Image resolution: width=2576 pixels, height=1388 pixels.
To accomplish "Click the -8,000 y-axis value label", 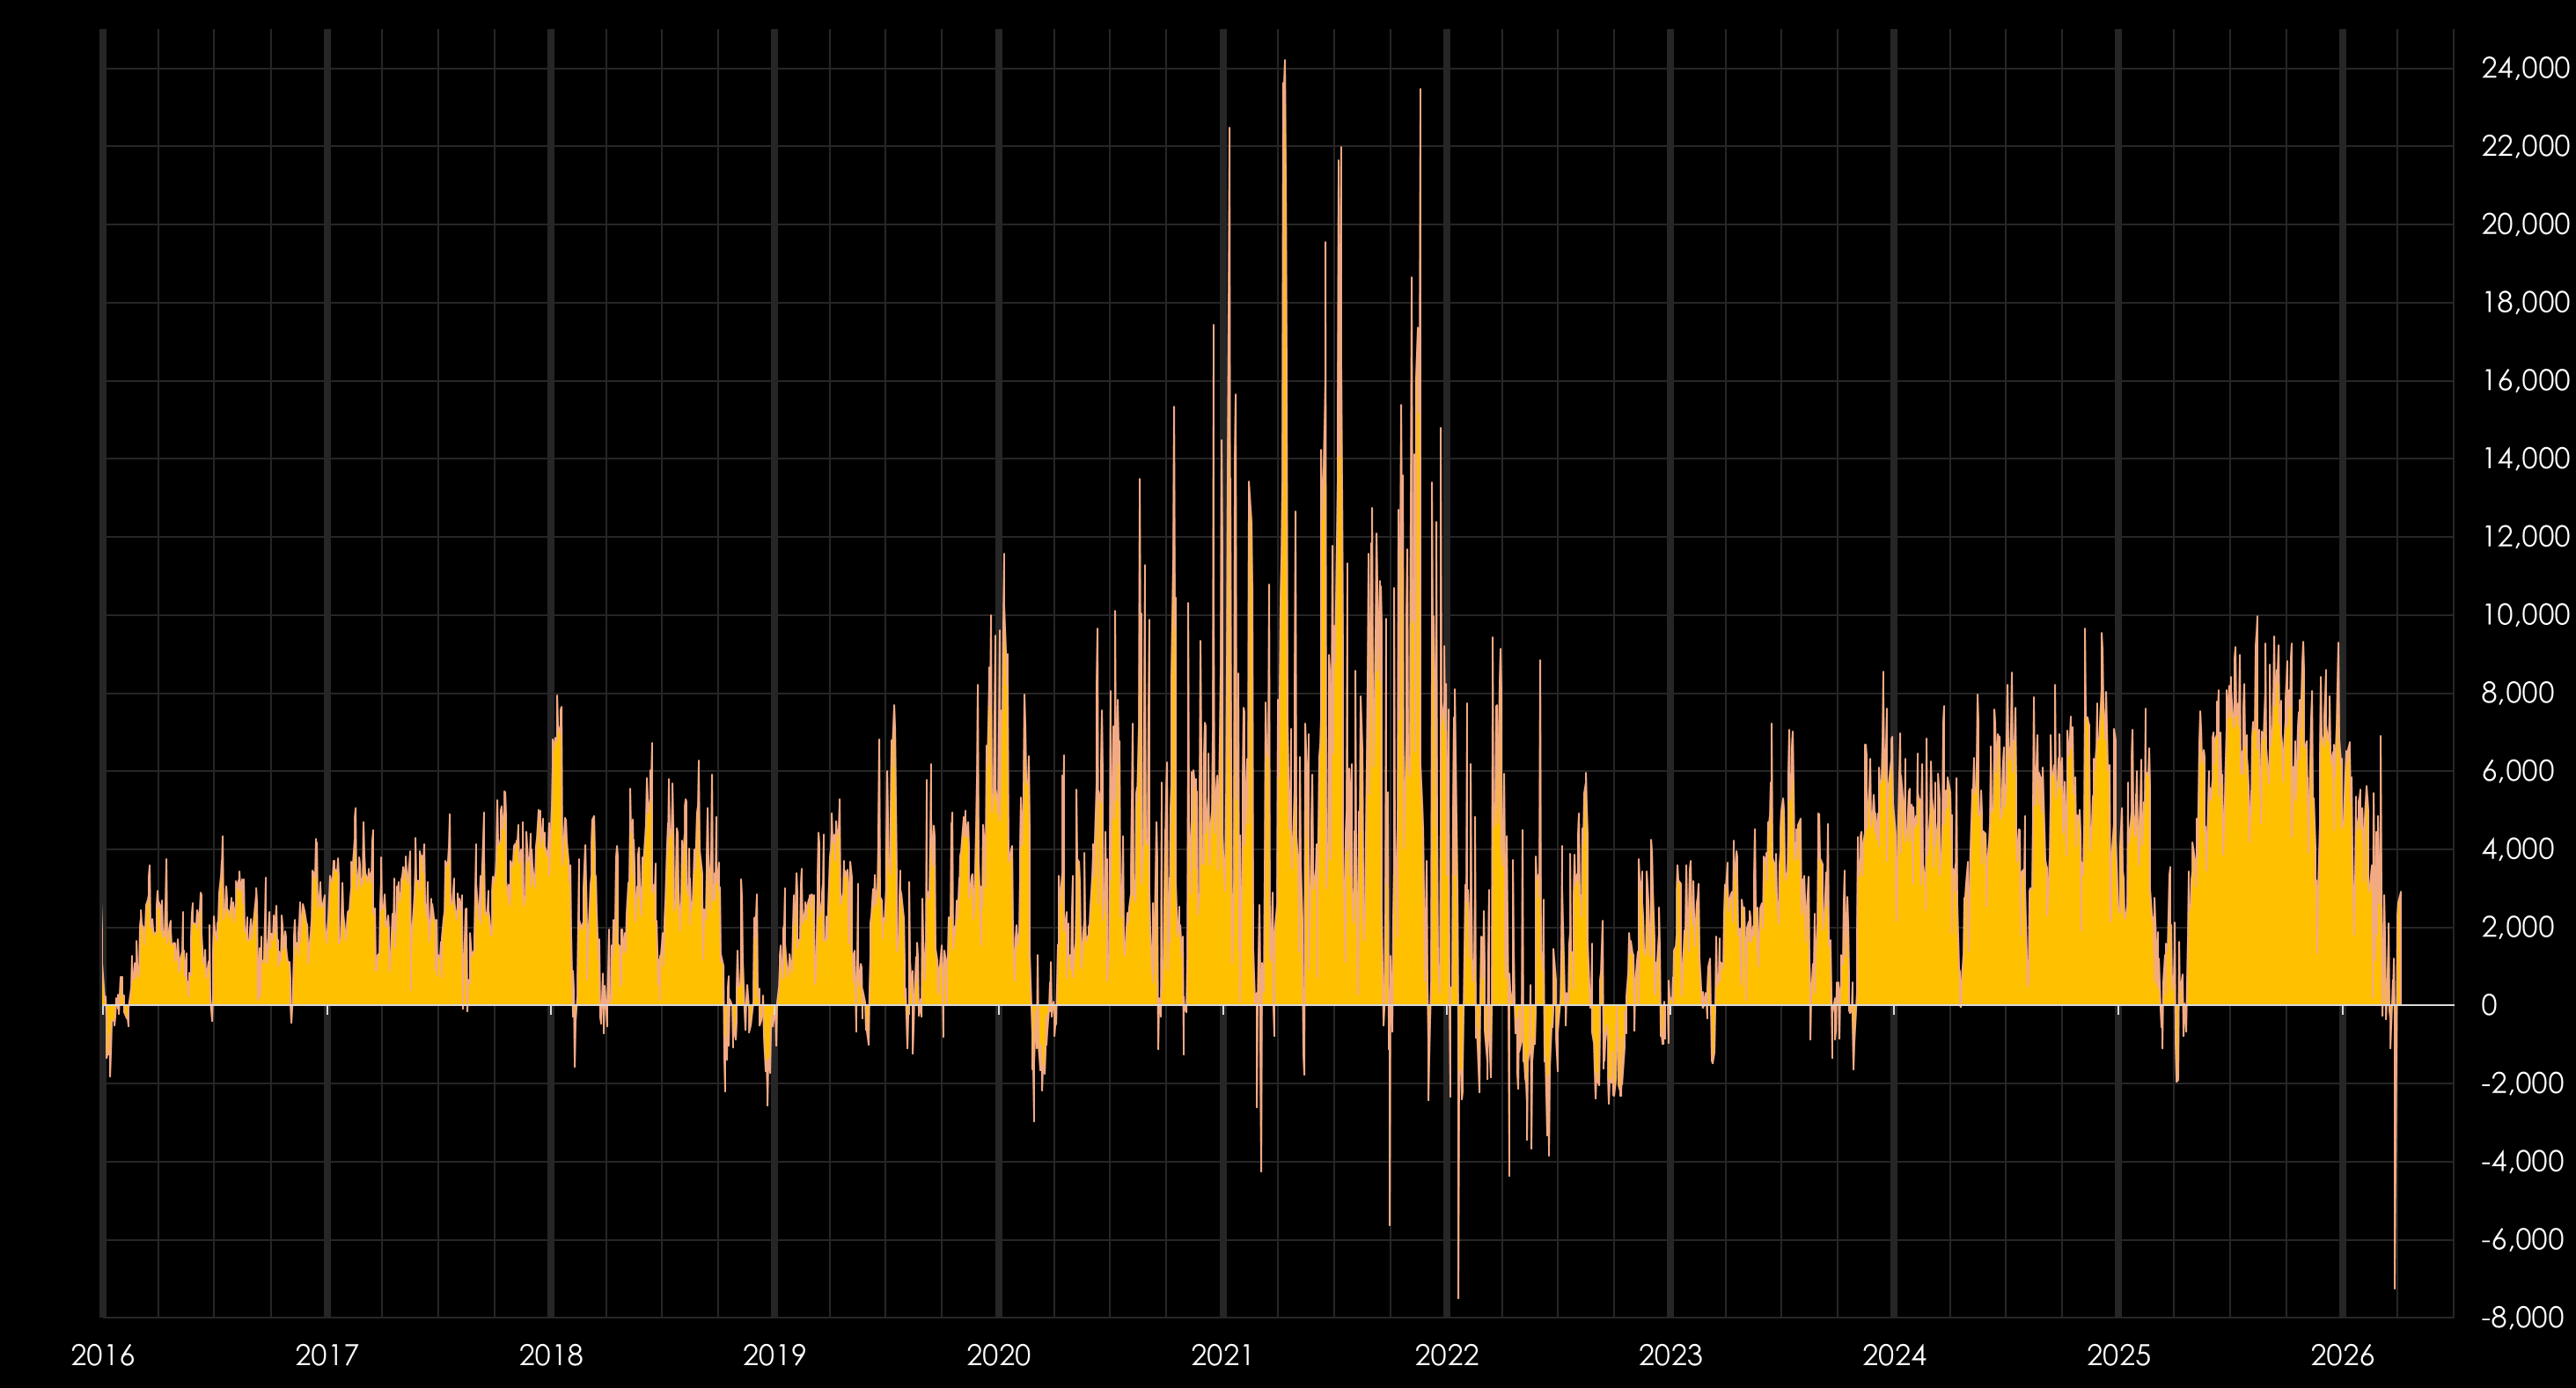I will coord(2521,1317).
